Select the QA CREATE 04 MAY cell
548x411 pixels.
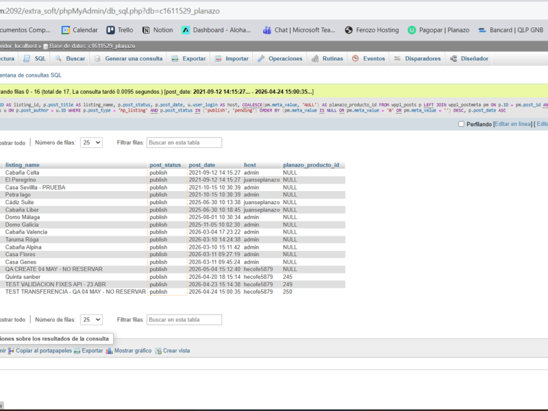pyautogui.click(x=76, y=269)
